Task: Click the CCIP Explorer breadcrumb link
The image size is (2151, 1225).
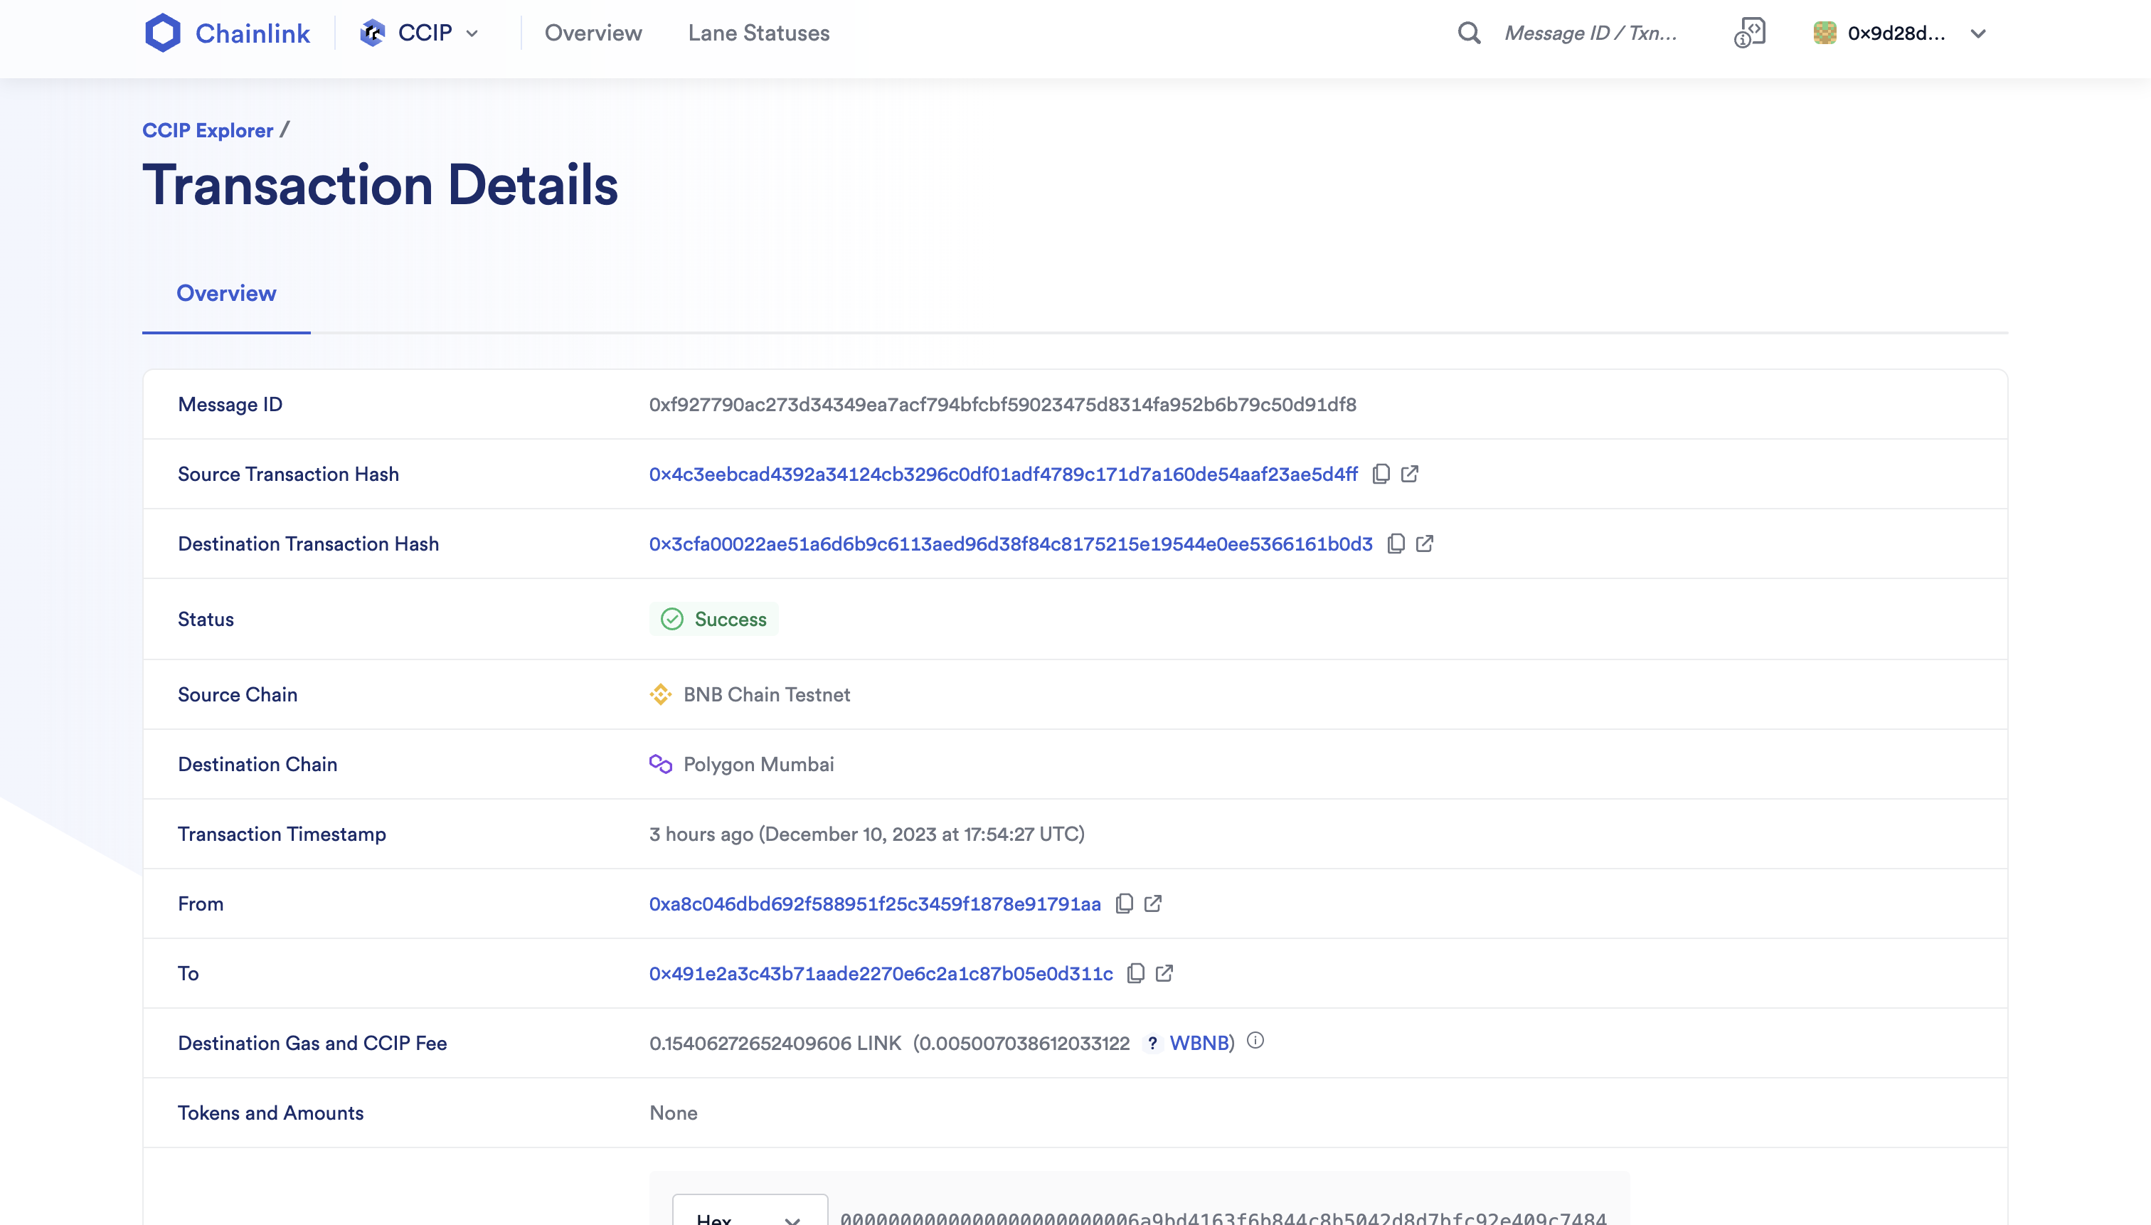Action: click(x=207, y=130)
